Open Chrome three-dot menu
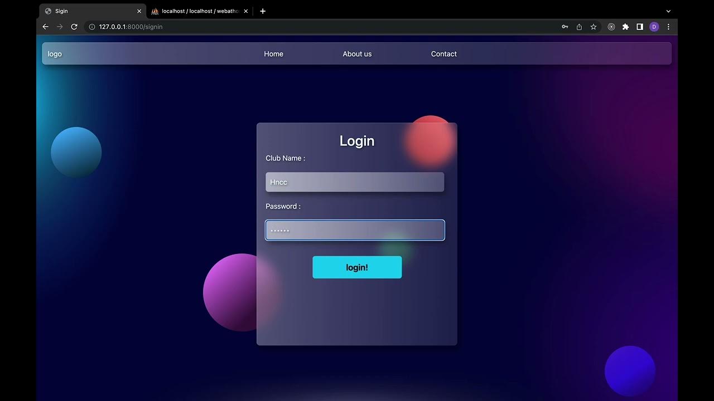This screenshot has height=401, width=714. point(668,27)
